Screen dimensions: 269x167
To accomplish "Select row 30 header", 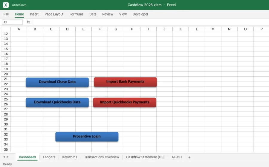I will tap(6, 124).
